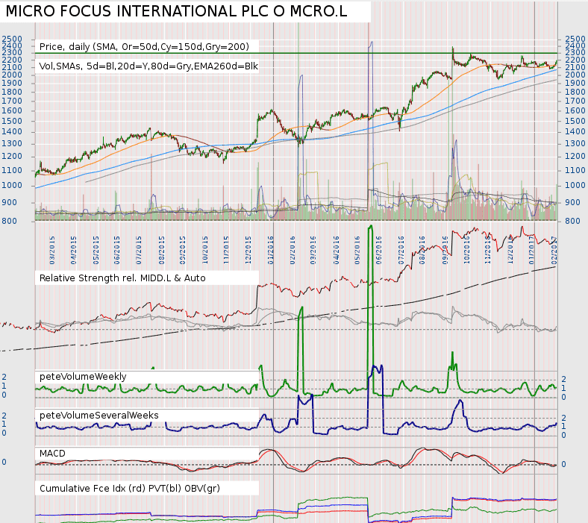Screen dimensions: 588x523
Task: Click the peteVolumeWeekly panel label
Action: coord(83,377)
